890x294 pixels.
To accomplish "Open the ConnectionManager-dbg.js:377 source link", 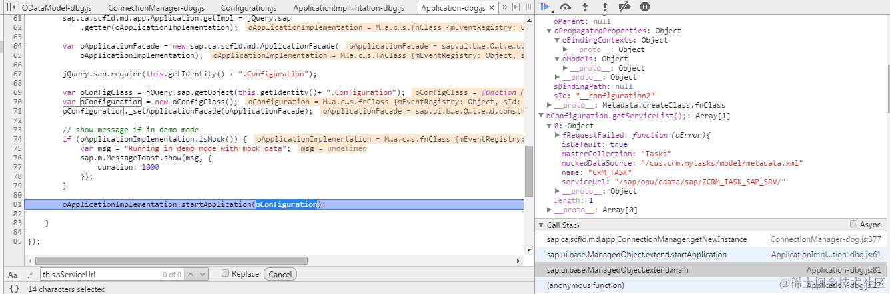I will (825, 239).
